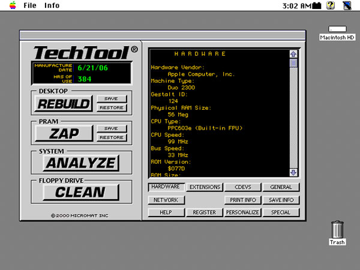Show the CDEVS info panel
The width and height of the screenshot is (360, 270).
pos(242,187)
